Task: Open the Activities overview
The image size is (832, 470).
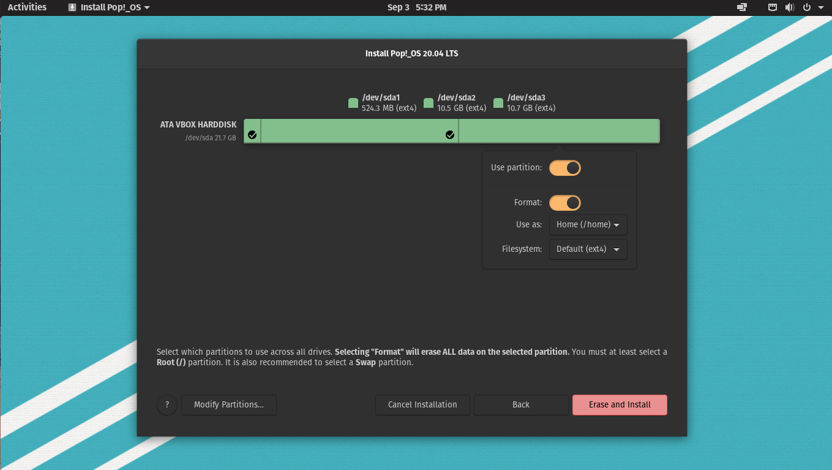Action: 27,7
